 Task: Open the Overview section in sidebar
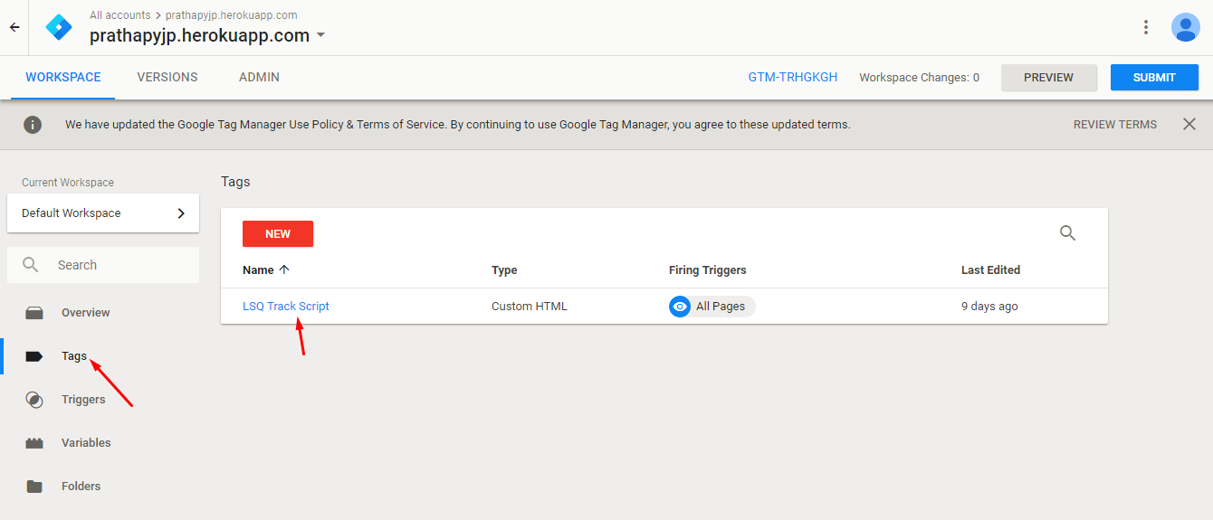click(85, 313)
